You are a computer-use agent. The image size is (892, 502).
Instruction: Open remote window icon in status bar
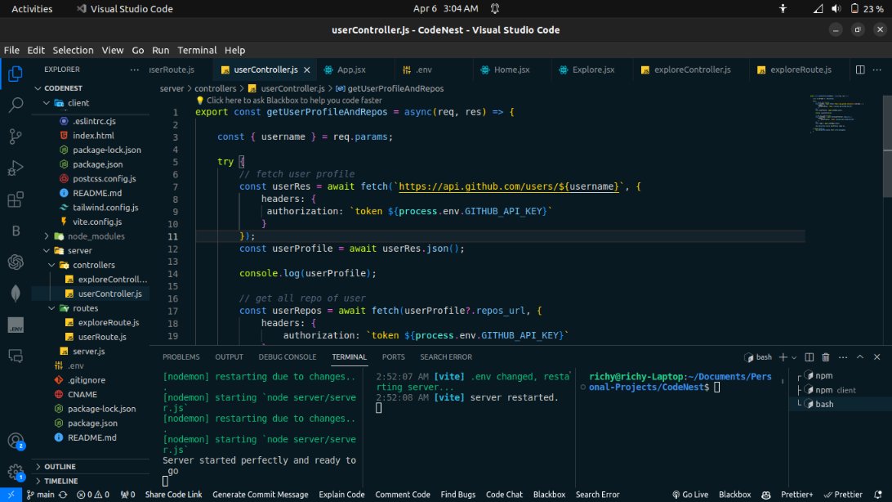point(11,495)
